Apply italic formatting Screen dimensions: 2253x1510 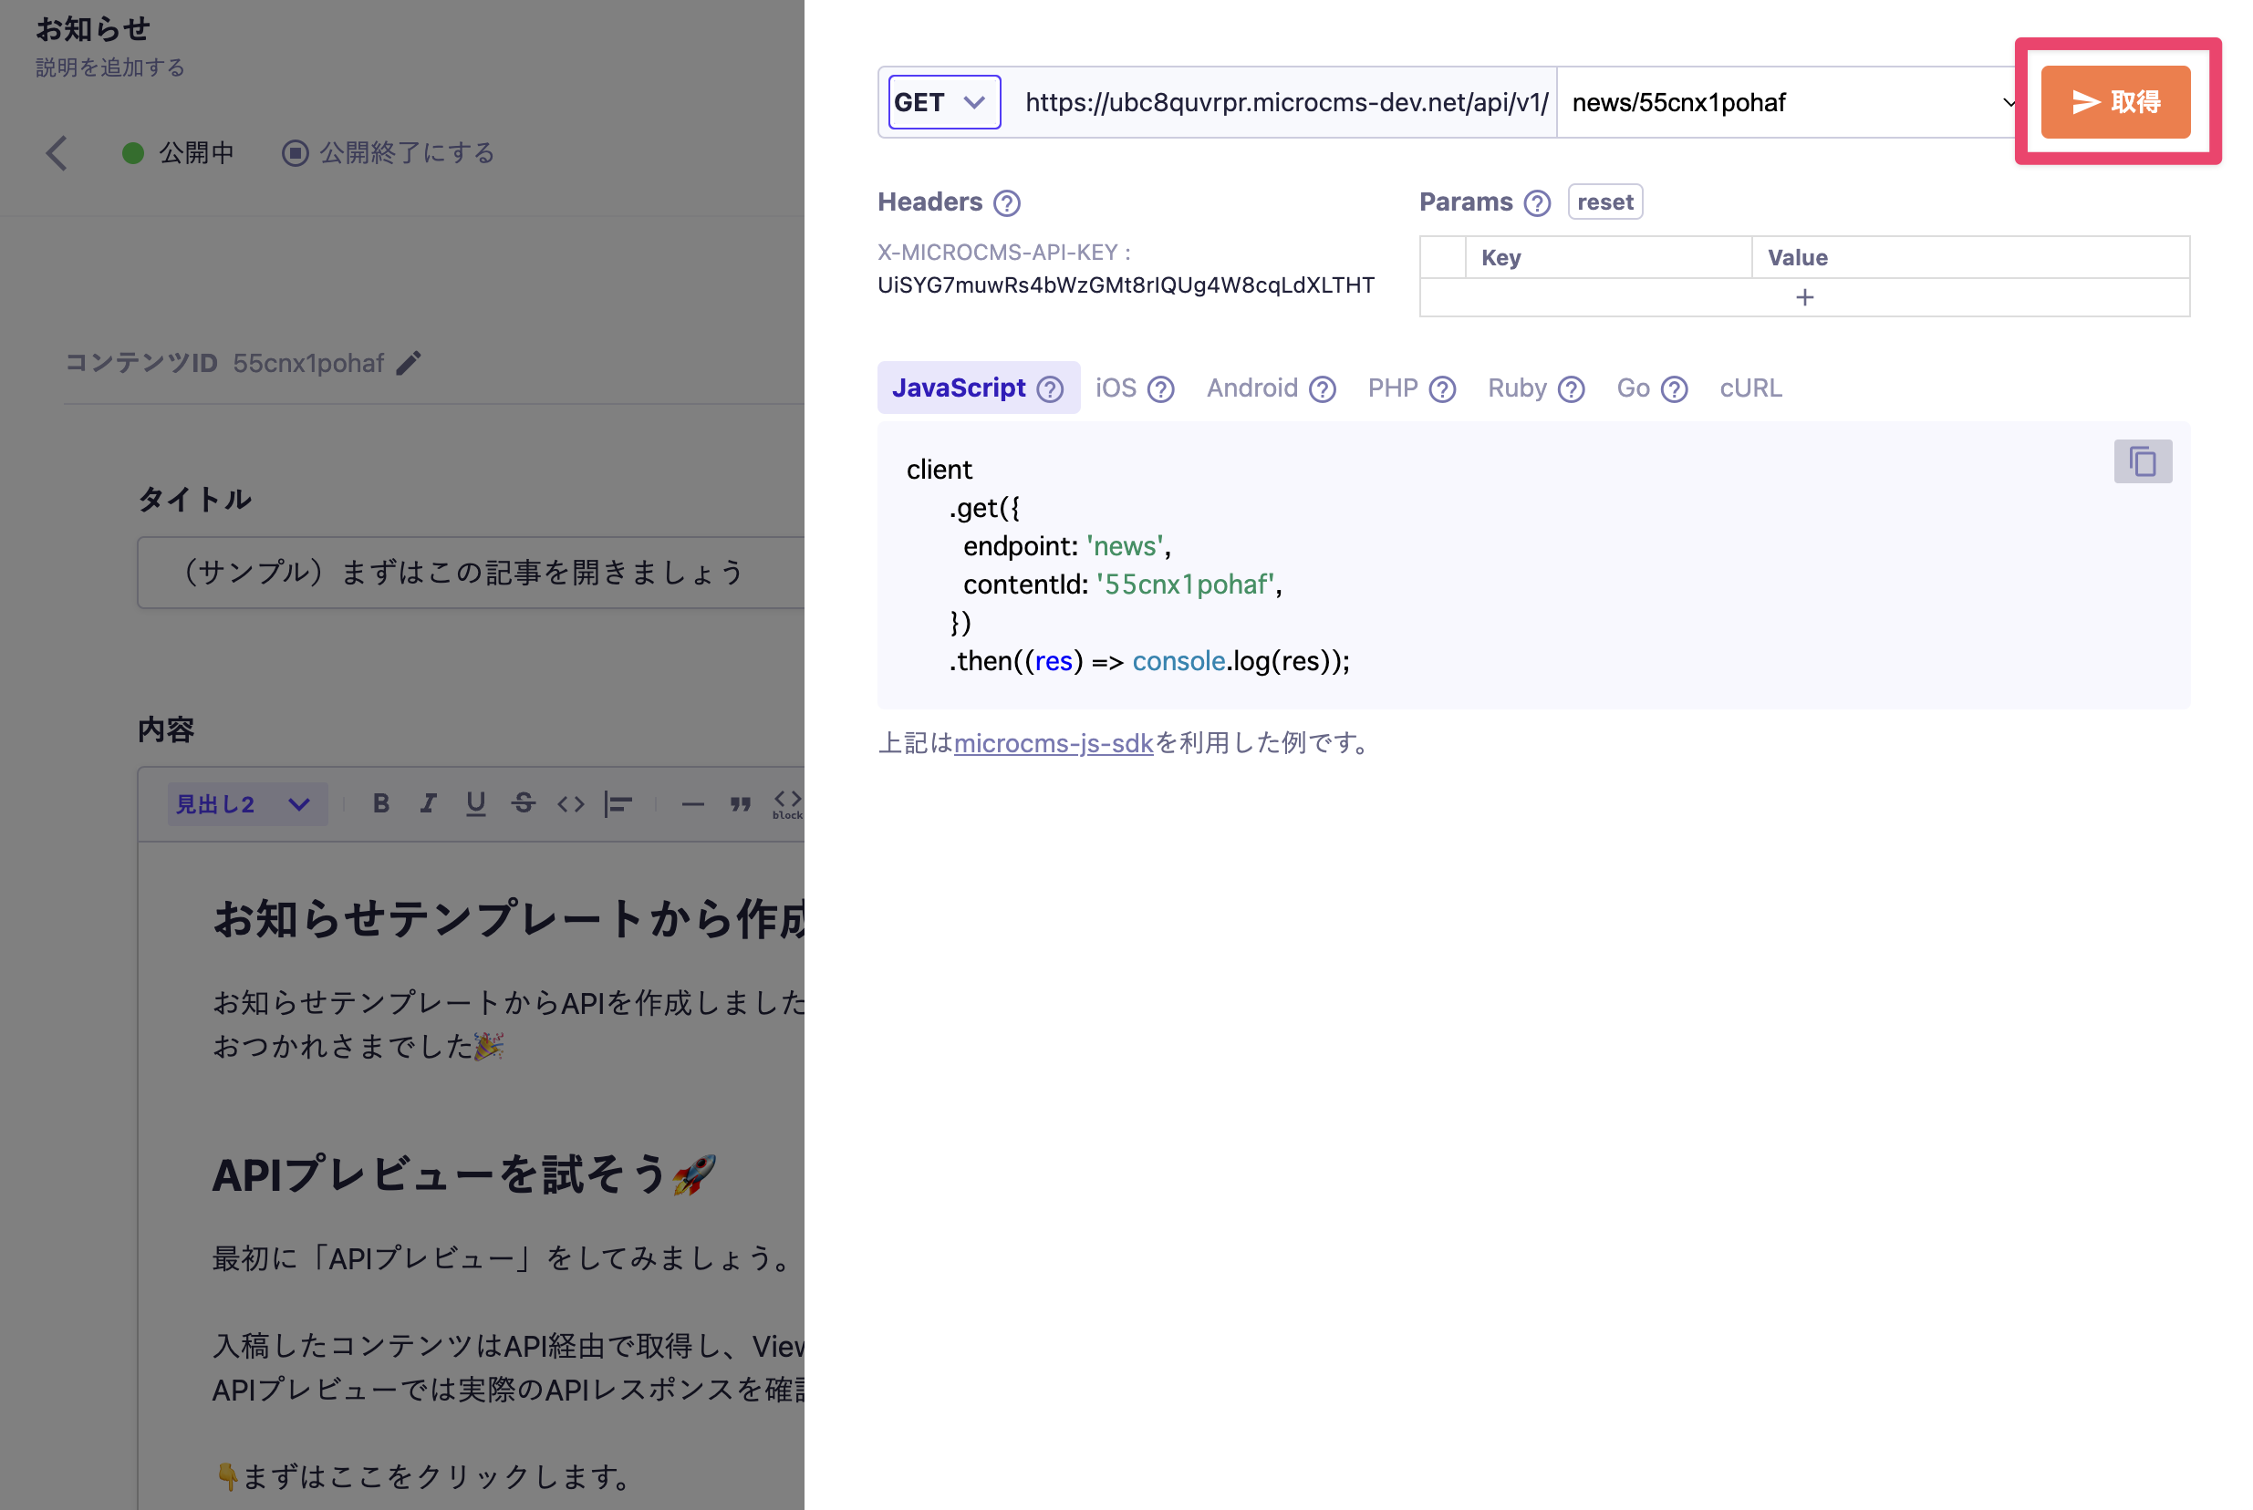point(429,803)
